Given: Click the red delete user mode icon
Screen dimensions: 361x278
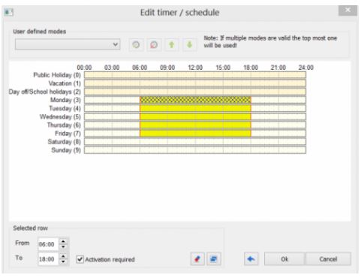Looking at the screenshot, I should pyautogui.click(x=154, y=45).
